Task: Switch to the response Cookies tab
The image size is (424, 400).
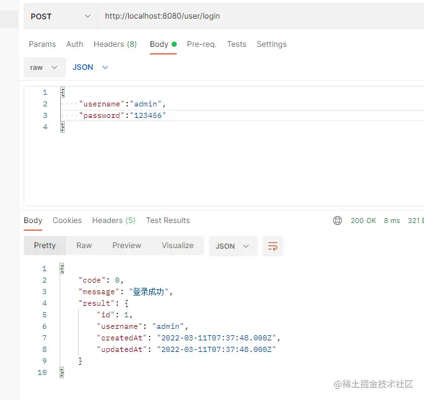Action: [x=67, y=221]
